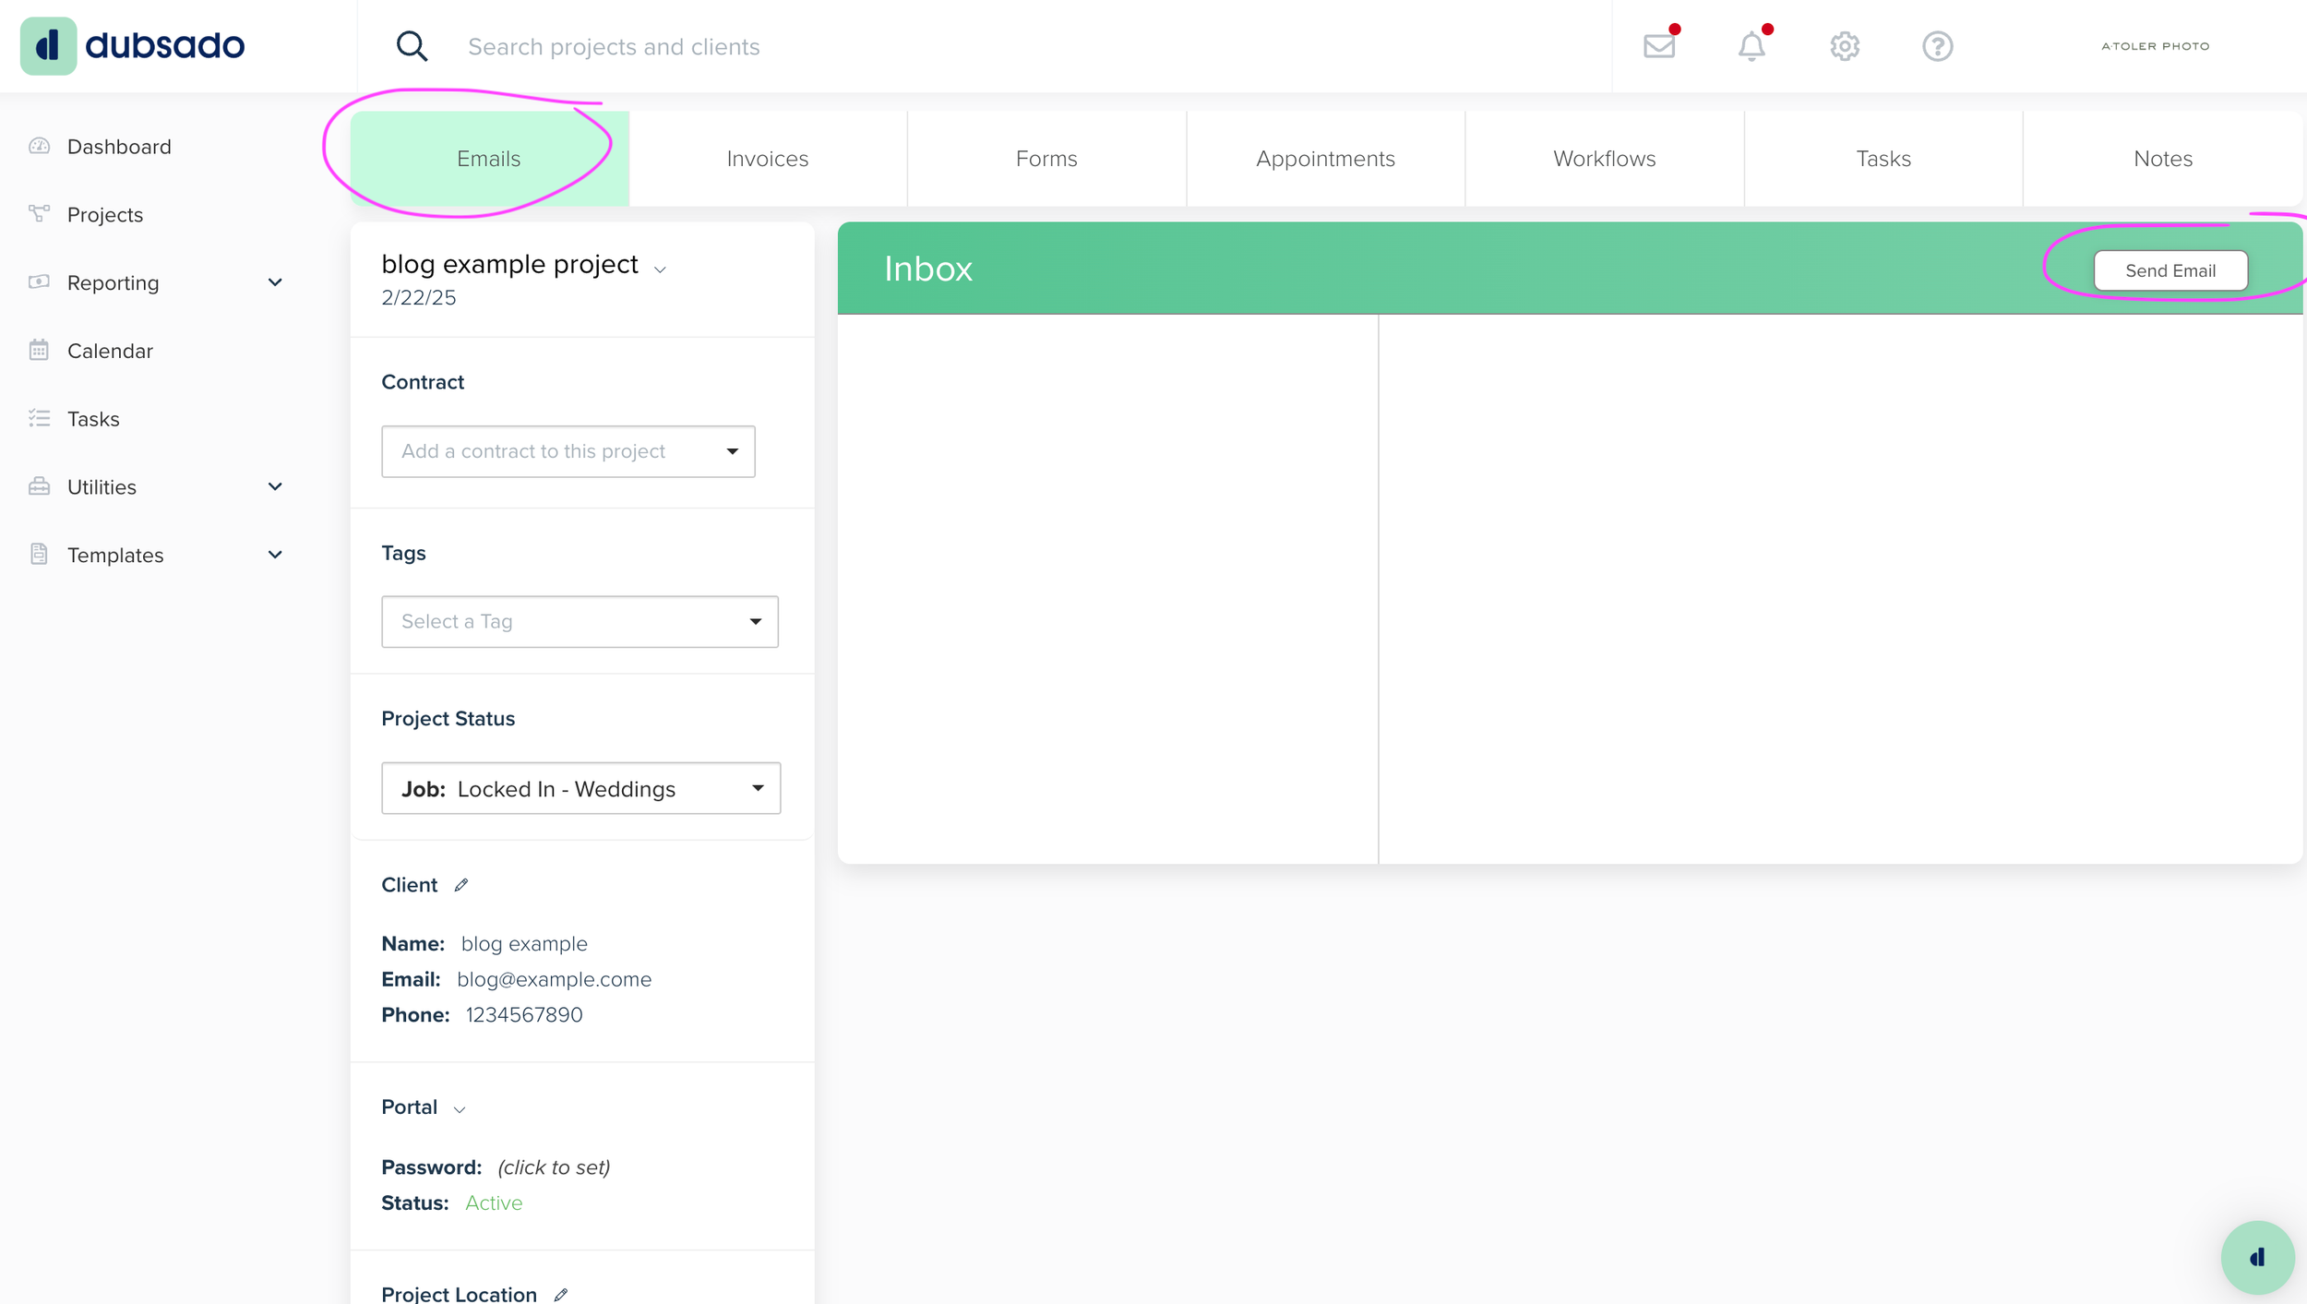Expand the Utilities menu chevron
The image size is (2307, 1304).
(x=275, y=486)
